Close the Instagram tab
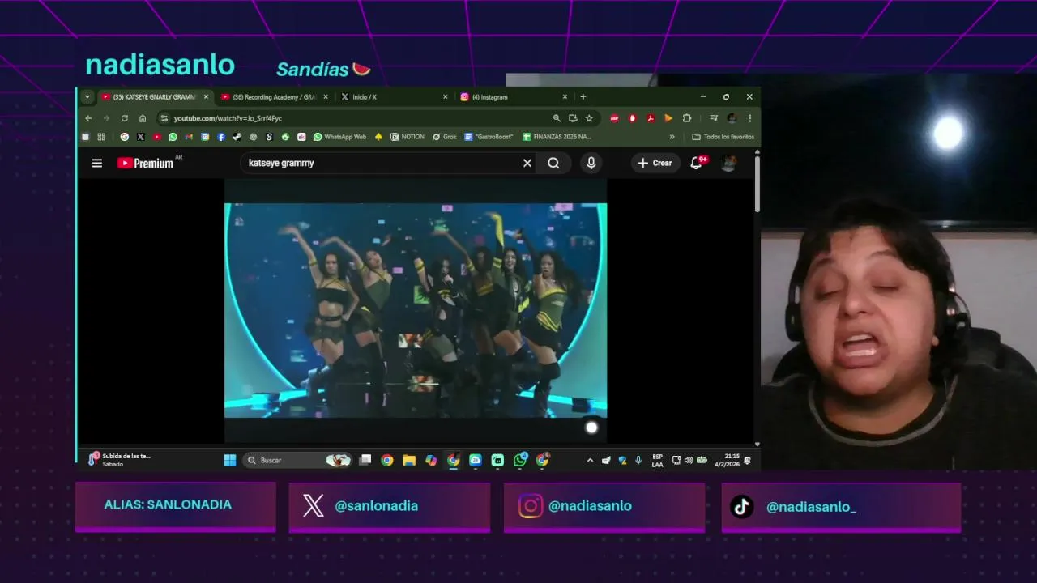 (x=565, y=96)
